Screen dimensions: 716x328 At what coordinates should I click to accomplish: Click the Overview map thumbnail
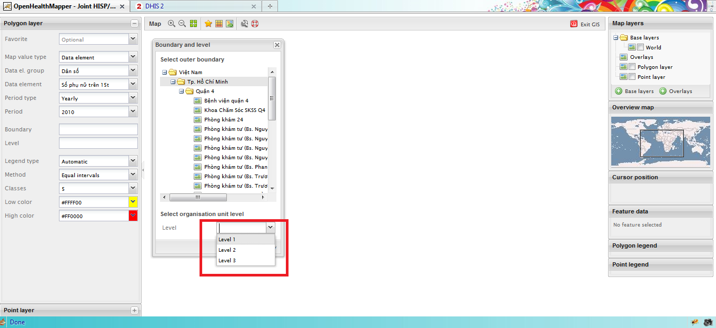tap(662, 142)
